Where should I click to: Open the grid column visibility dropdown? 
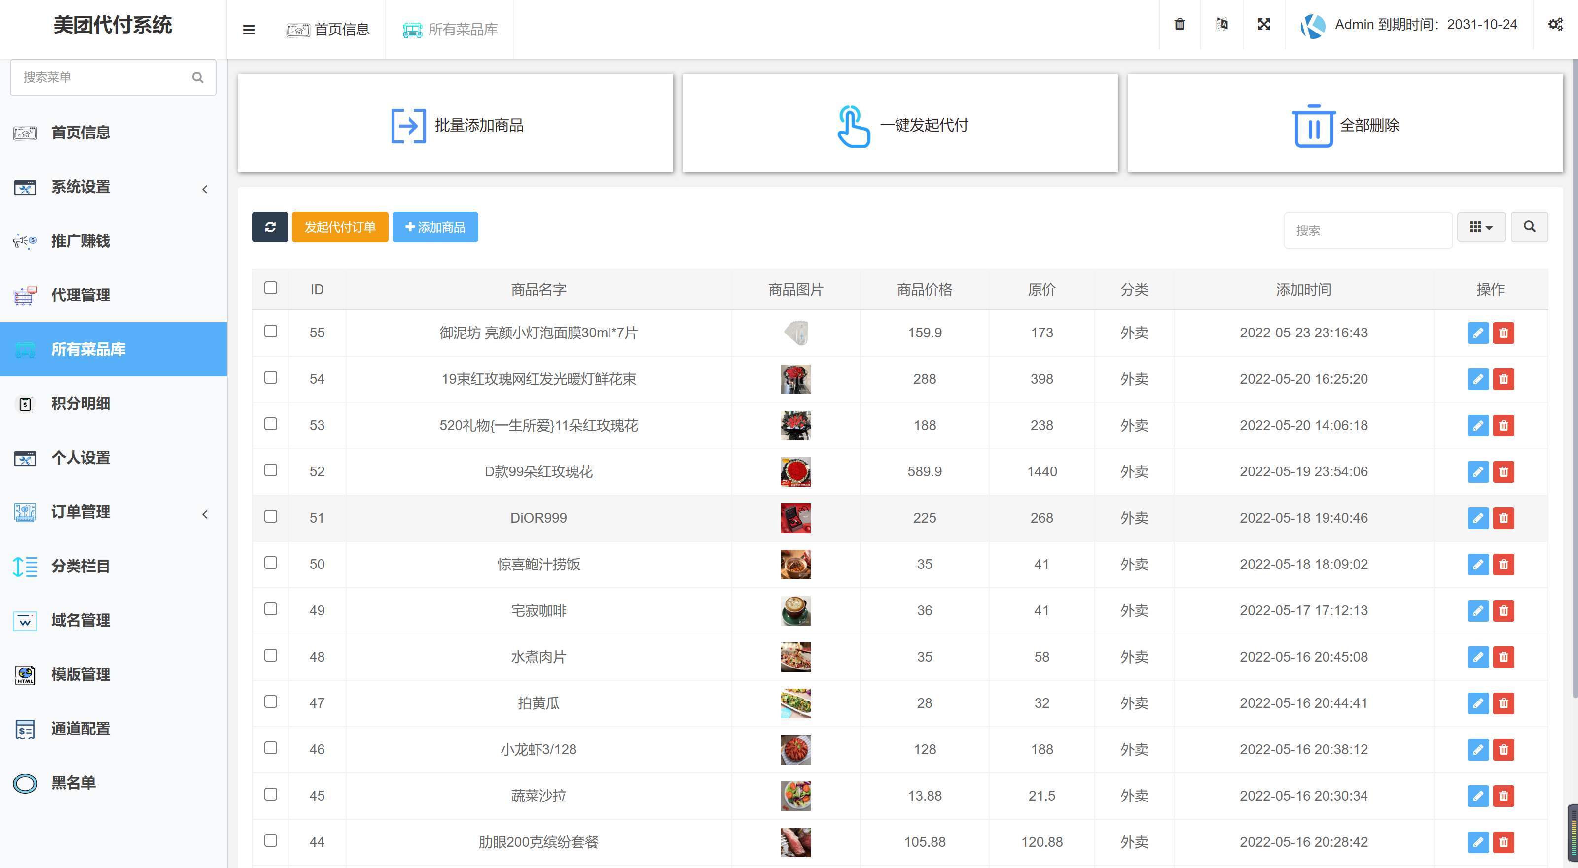coord(1482,227)
